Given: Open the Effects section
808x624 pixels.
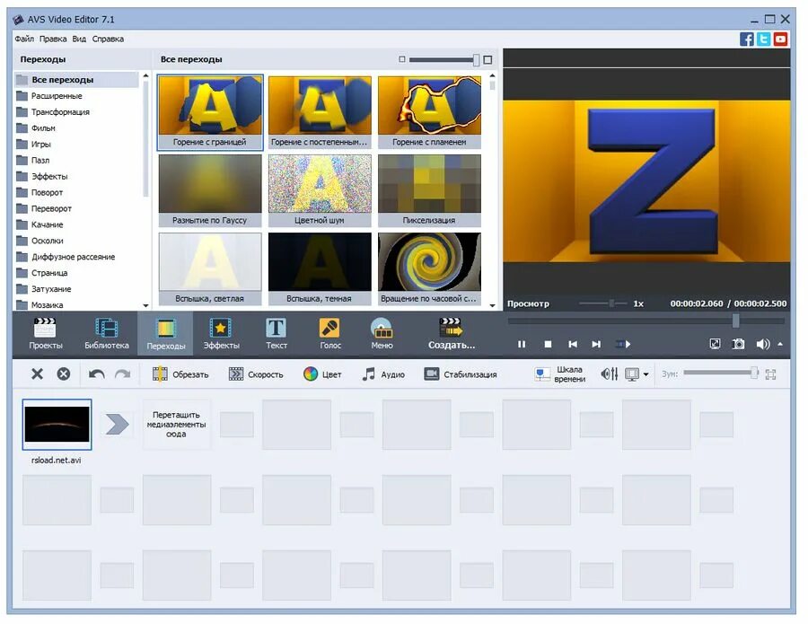Looking at the screenshot, I should (221, 334).
